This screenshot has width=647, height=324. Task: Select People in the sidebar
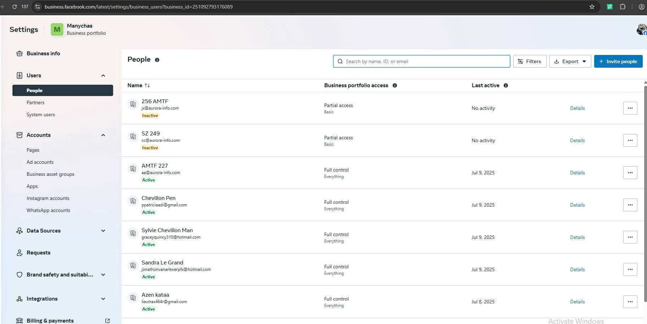pos(63,90)
